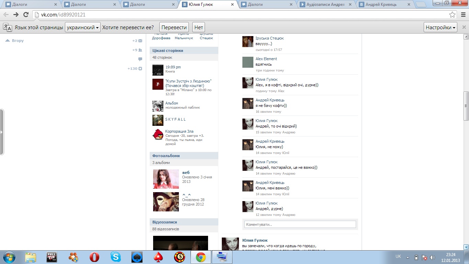Viewport: 469px width, 264px height.
Task: Open the Альбом молодежный паблик link
Action: pyautogui.click(x=172, y=103)
